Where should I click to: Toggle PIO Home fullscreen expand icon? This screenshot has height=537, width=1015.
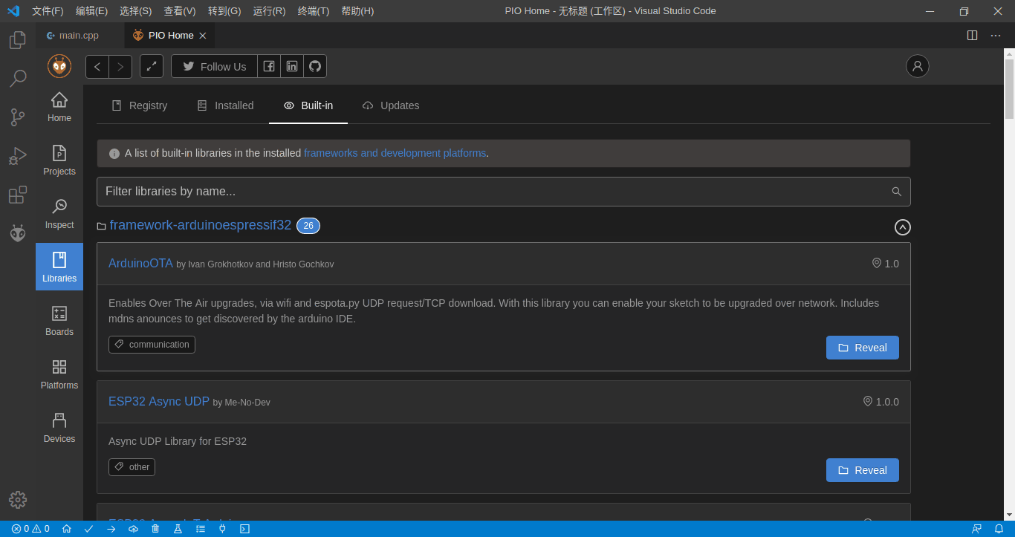[152, 66]
